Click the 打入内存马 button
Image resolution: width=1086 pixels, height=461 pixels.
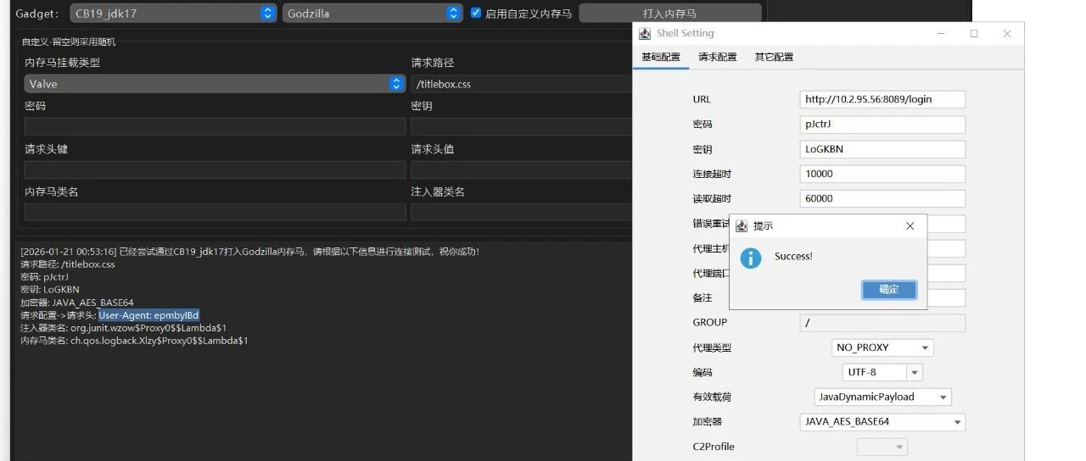coord(670,13)
